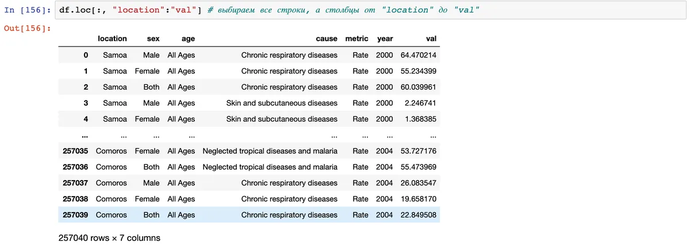
Task: Click the "age" column header
Action: tap(188, 39)
